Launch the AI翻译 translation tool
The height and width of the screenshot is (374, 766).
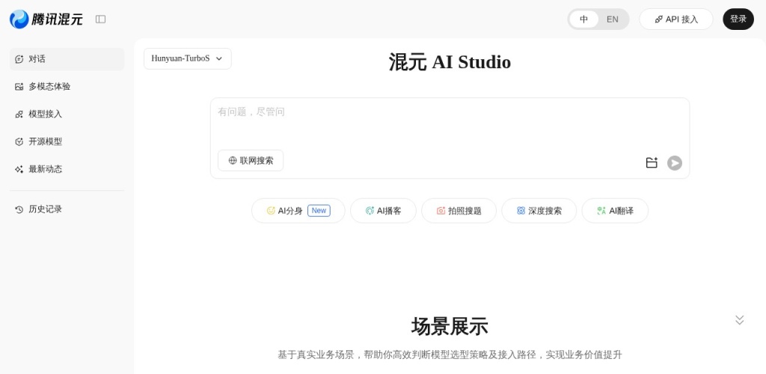615,211
